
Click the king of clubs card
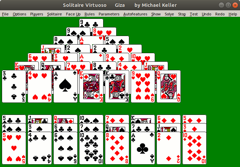[117, 86]
